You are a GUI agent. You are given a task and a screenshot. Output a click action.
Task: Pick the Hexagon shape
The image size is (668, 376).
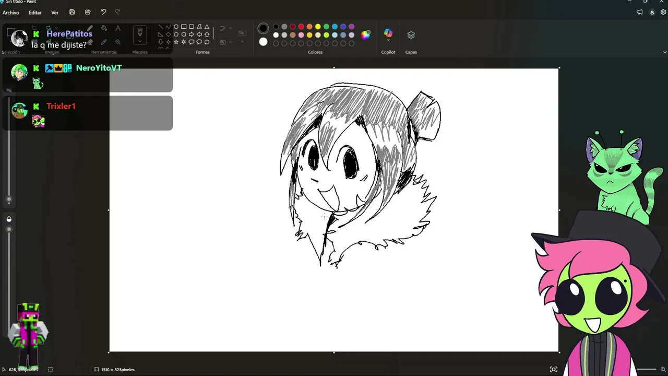184,34
